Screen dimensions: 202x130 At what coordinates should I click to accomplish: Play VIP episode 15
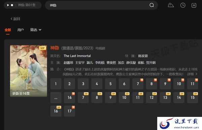click(193, 97)
